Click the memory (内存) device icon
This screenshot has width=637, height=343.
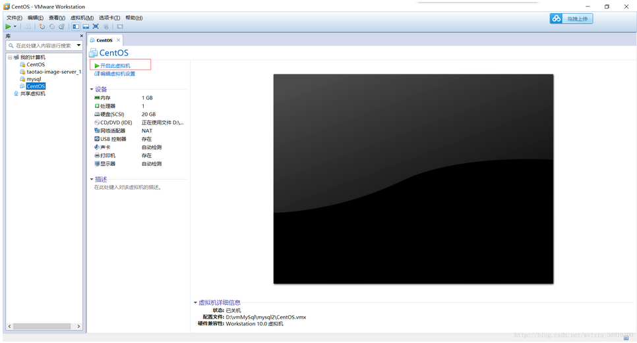pos(97,97)
